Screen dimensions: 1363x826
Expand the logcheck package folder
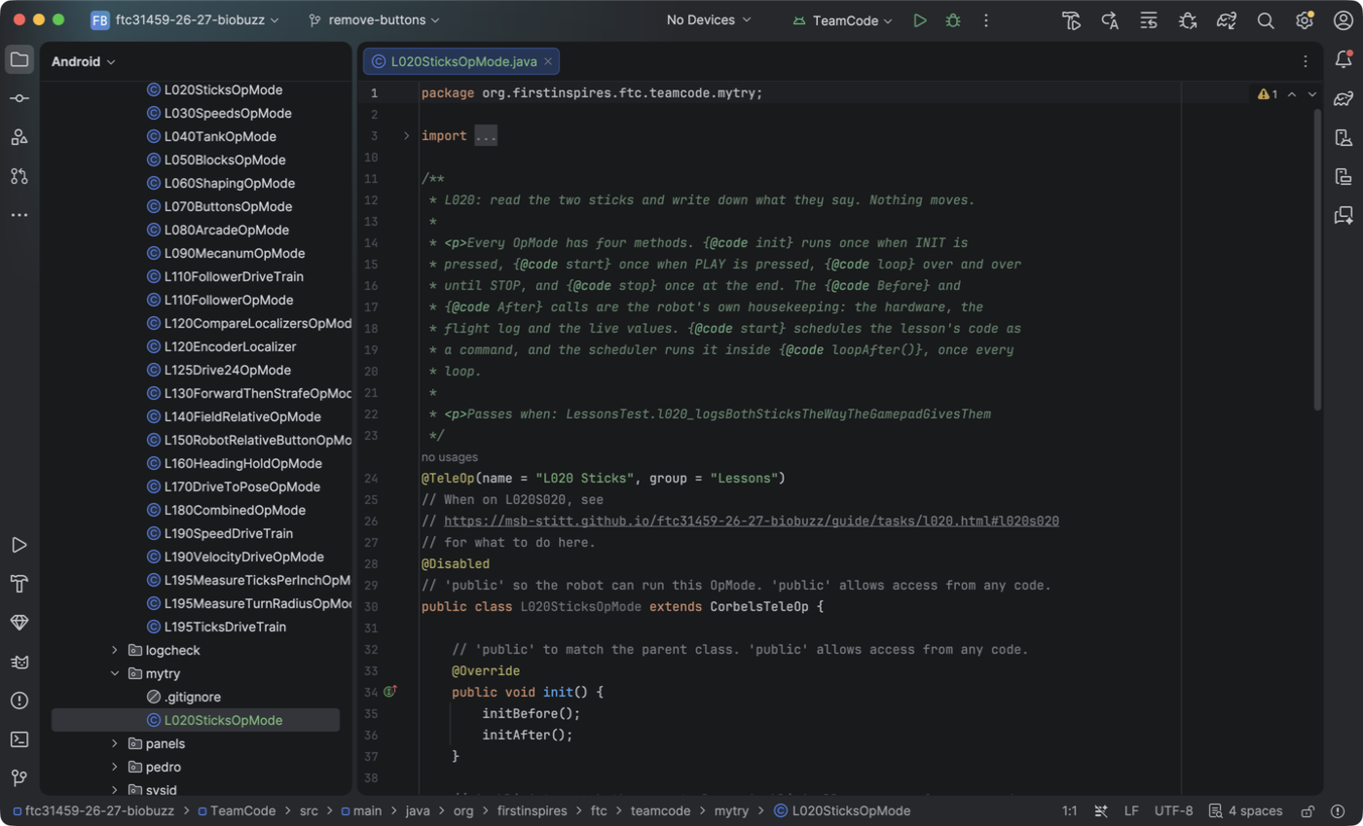[x=114, y=650]
